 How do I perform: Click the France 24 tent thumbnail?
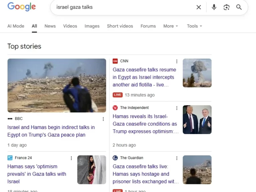pyautogui.click(x=92, y=170)
